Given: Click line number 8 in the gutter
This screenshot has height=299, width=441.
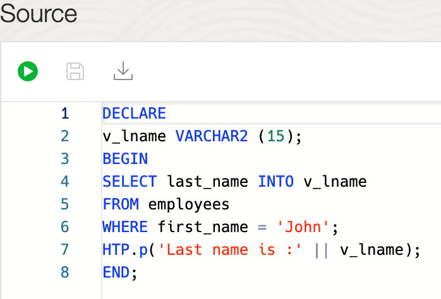Looking at the screenshot, I should tap(64, 273).
